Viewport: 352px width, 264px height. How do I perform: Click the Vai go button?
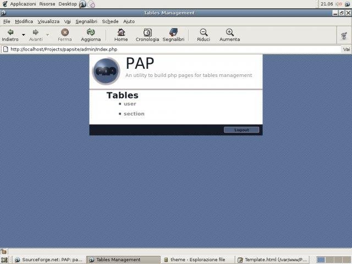(346, 50)
